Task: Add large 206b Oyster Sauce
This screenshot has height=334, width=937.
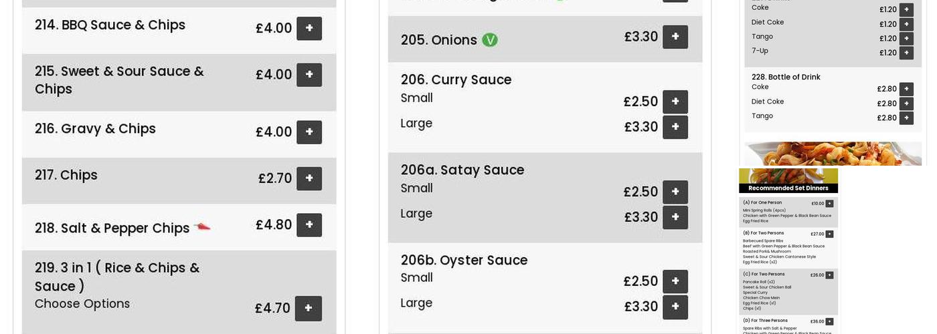Action: (675, 307)
